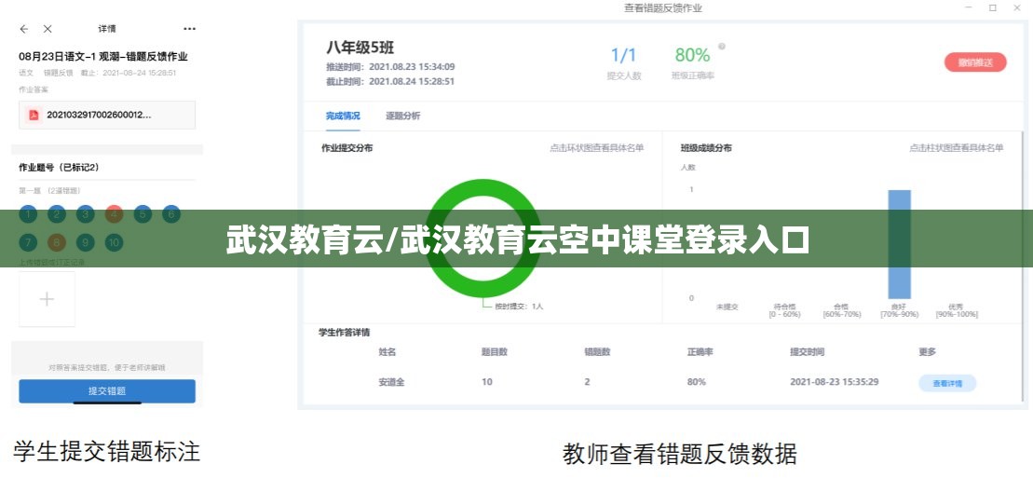Add a correction record with the plus box
Viewport: 1033px width, 478px height.
47,299
